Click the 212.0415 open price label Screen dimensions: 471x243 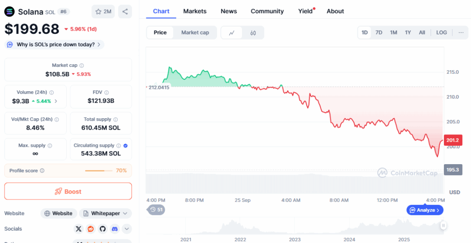(x=159, y=88)
